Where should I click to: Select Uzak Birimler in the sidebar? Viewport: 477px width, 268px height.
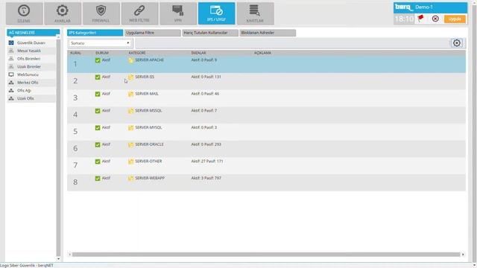(x=31, y=66)
